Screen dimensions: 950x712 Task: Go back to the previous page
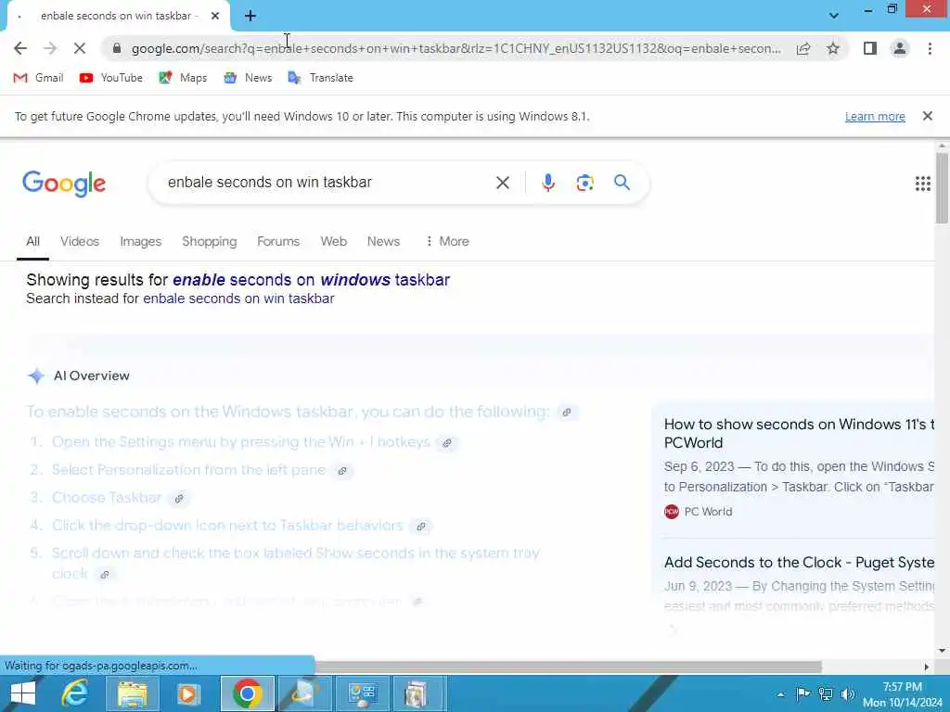[20, 48]
